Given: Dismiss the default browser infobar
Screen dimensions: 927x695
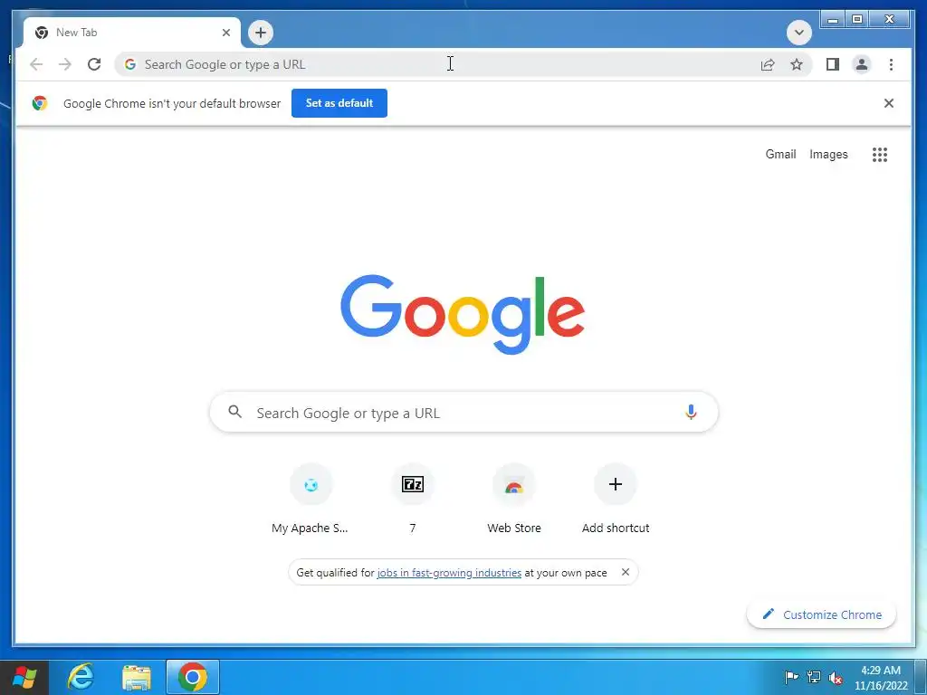Looking at the screenshot, I should click(x=889, y=103).
